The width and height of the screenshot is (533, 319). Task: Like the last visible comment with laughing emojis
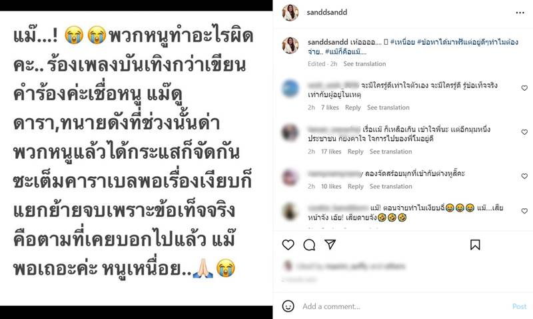[524, 211]
